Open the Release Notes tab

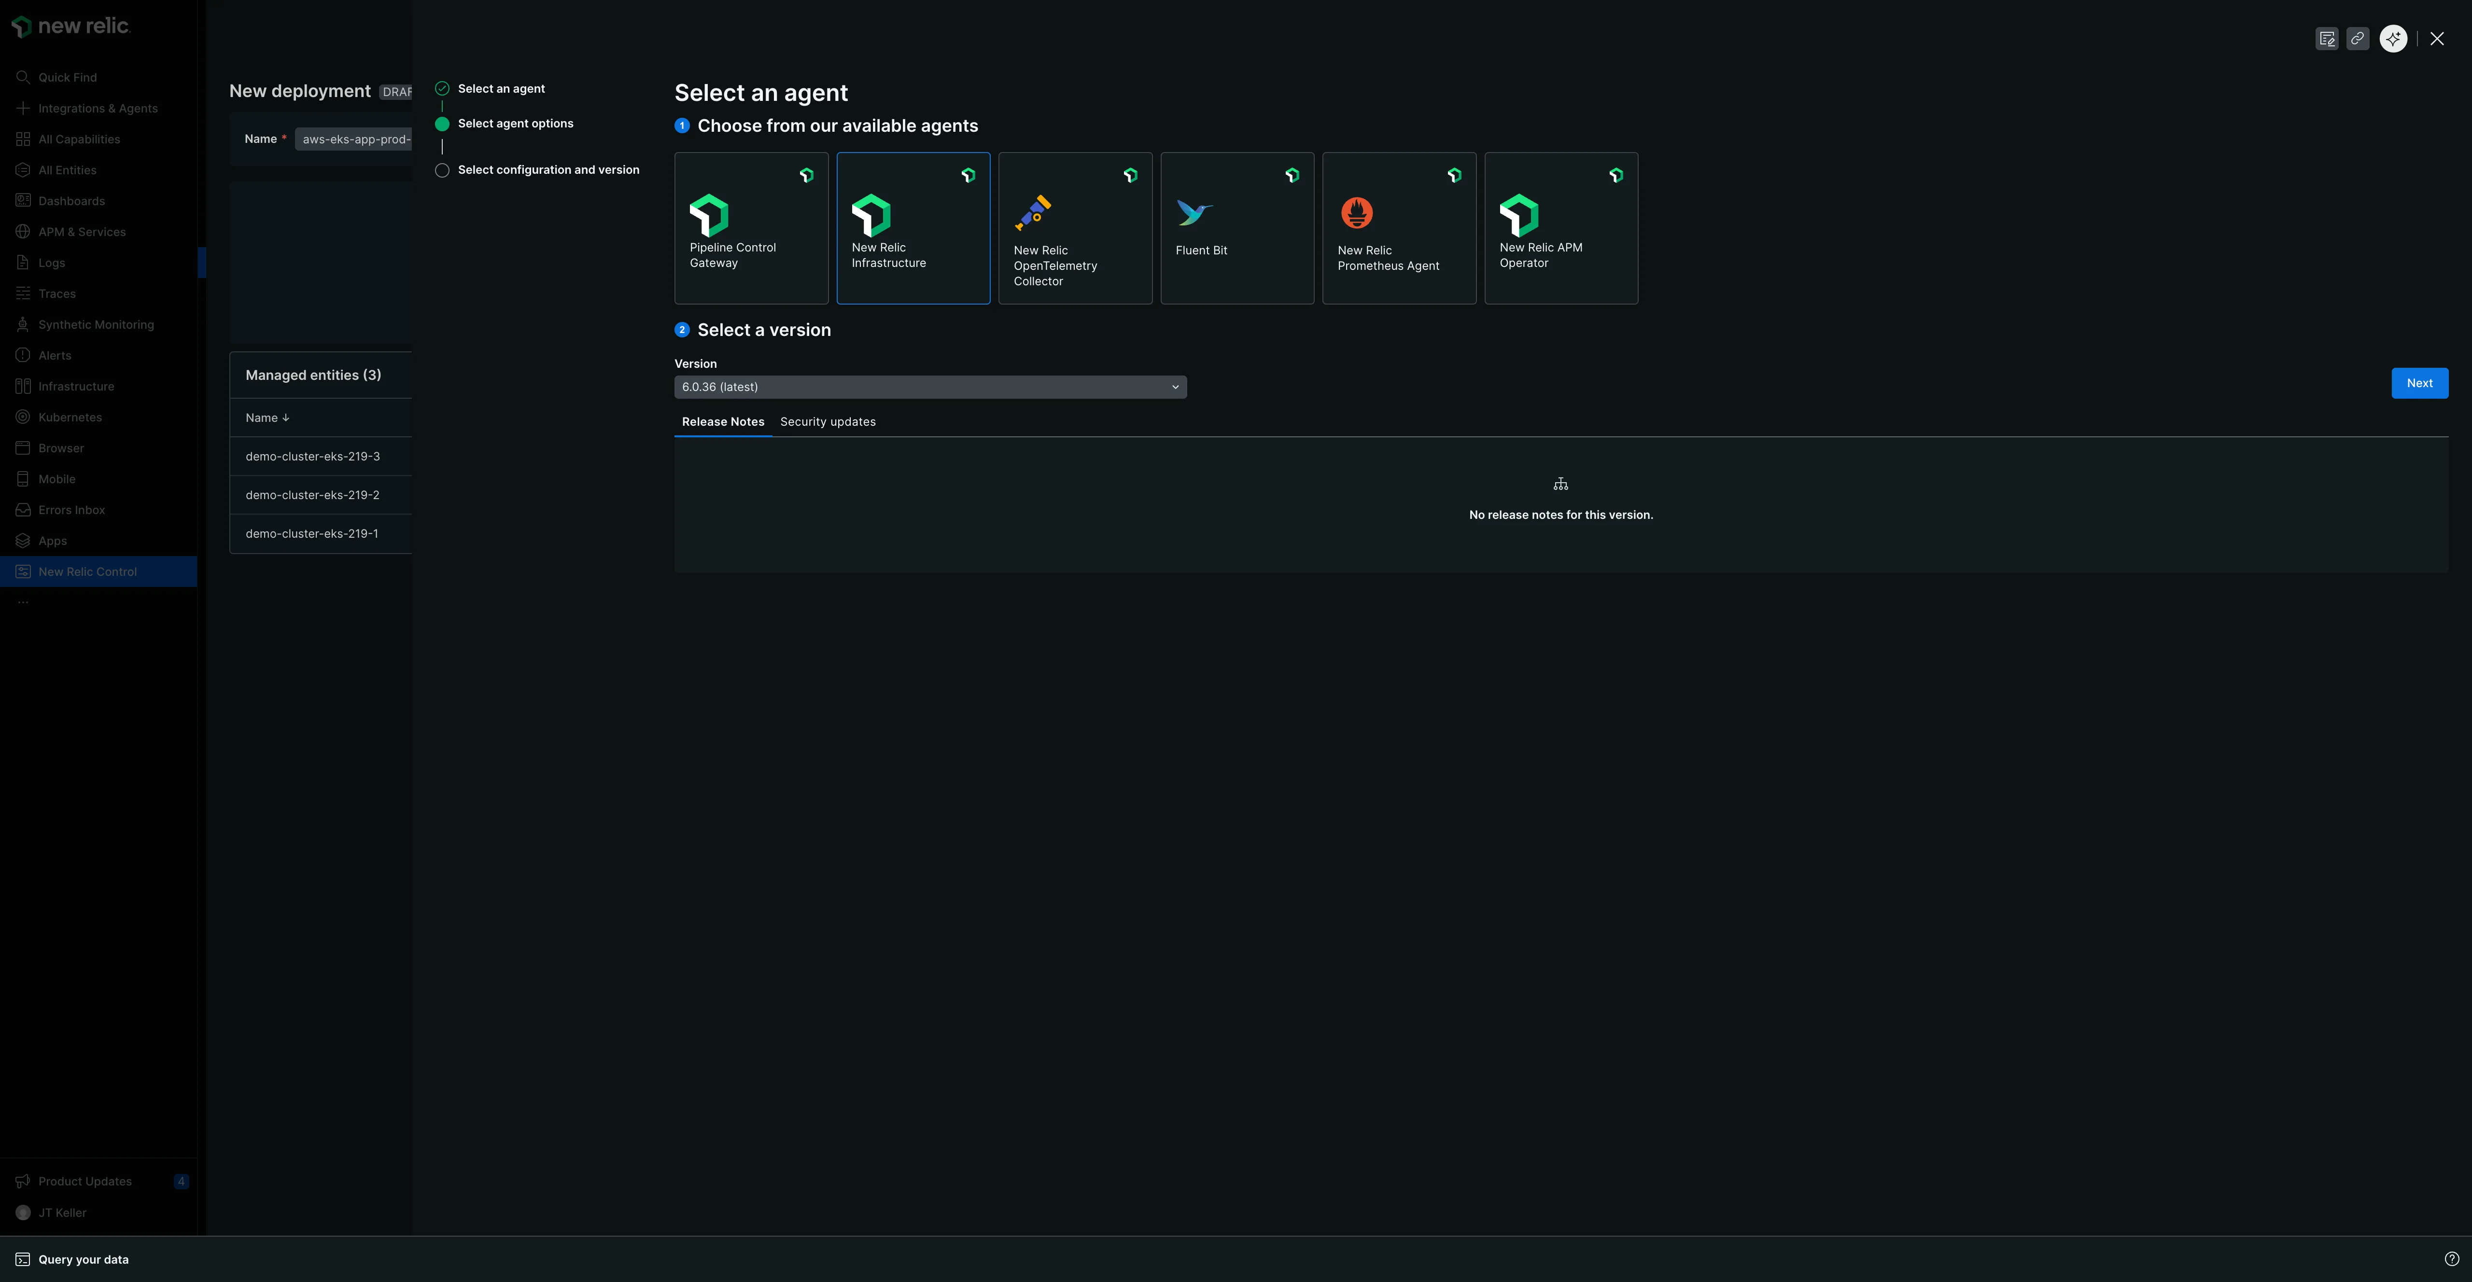tap(723, 421)
